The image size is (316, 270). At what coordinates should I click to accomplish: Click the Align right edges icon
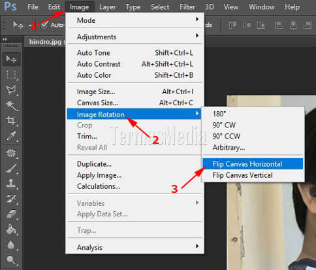(x=308, y=25)
